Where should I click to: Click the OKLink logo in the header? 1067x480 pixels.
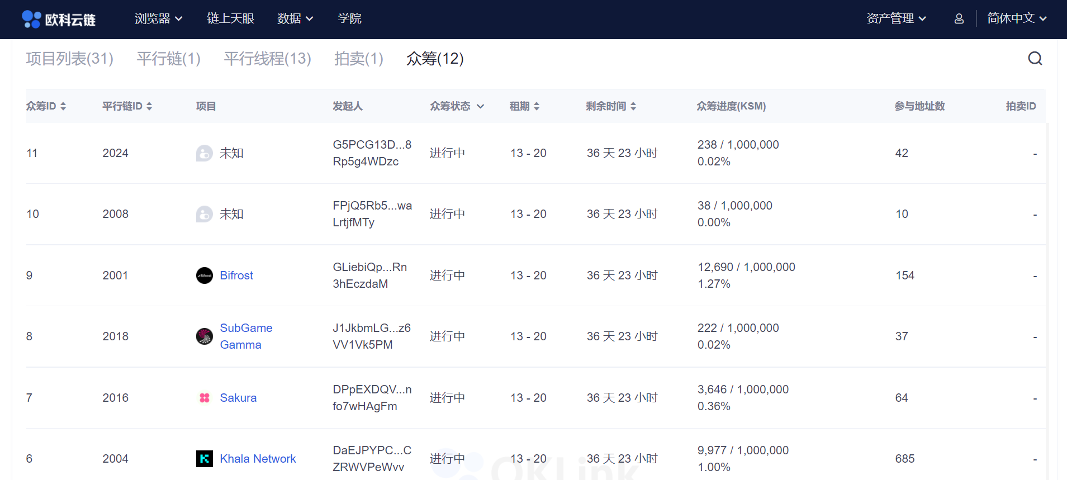coord(59,20)
